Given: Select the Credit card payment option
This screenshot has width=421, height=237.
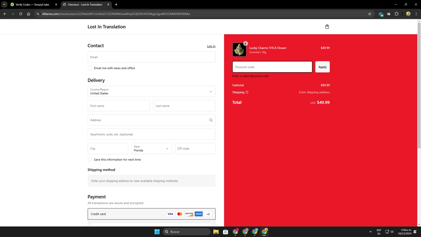Looking at the screenshot, I should 152,214.
